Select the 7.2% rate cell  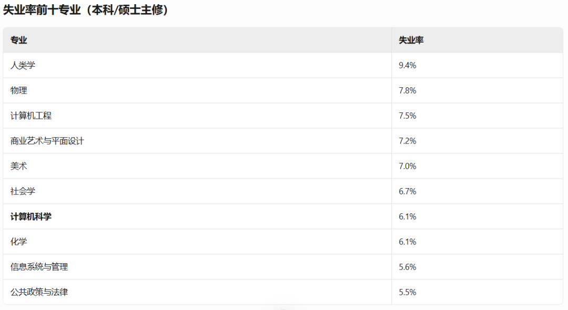click(x=477, y=141)
